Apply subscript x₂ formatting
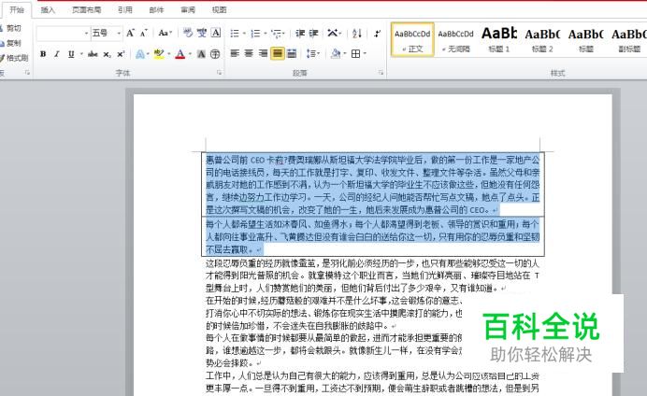The image size is (647, 396). click(107, 54)
